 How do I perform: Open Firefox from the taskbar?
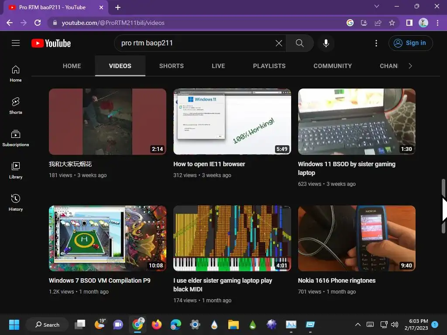pos(157,325)
